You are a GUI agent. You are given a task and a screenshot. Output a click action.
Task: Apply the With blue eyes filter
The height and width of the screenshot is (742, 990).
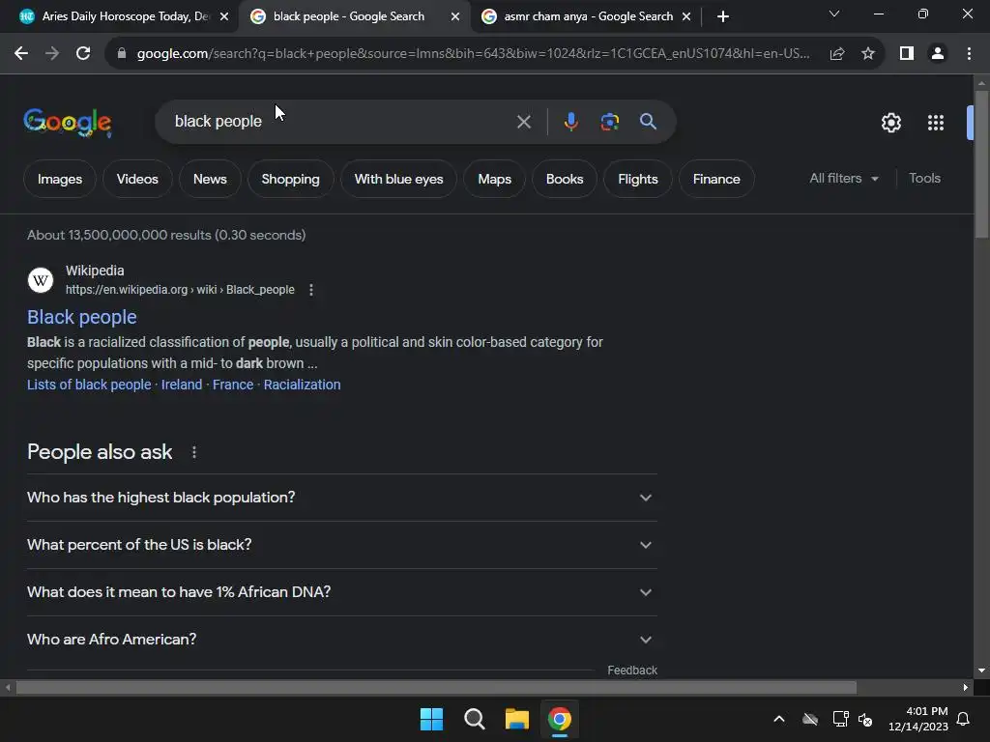click(398, 179)
